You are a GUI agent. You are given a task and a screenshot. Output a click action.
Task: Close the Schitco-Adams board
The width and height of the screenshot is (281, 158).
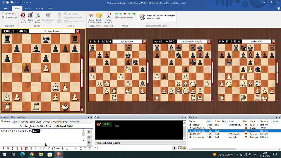77,31
